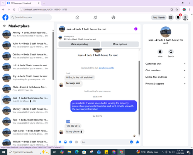Open the account profile avatar menu
The width and height of the screenshot is (193, 155).
pos(185,17)
